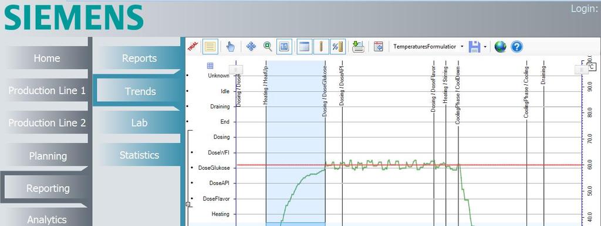Click the 90.0 value on temperature axis

pyautogui.click(x=589, y=87)
